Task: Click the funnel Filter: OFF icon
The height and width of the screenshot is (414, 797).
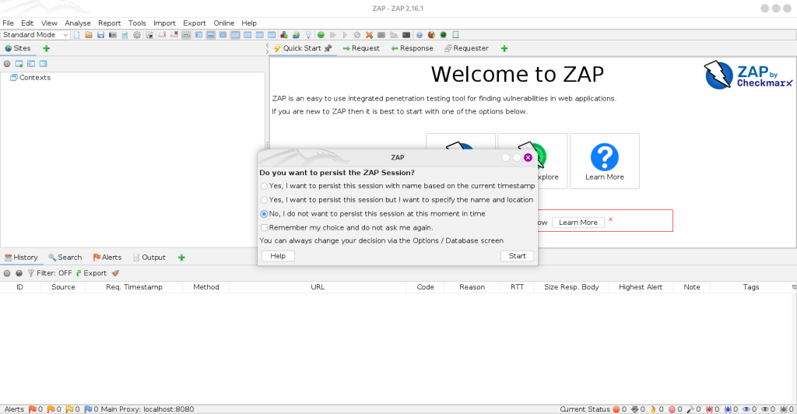Action: tap(31, 273)
